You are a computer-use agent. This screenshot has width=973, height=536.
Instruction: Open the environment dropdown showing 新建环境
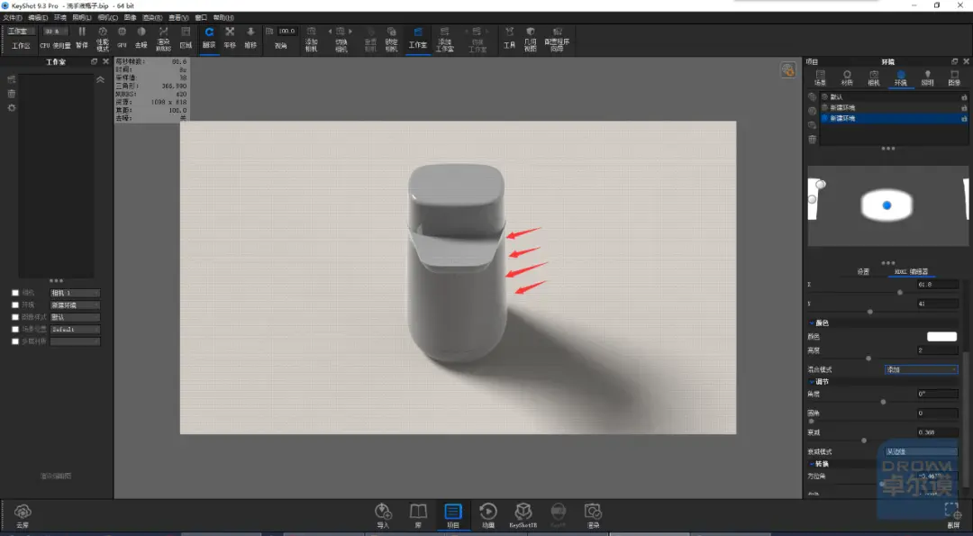[x=75, y=305]
